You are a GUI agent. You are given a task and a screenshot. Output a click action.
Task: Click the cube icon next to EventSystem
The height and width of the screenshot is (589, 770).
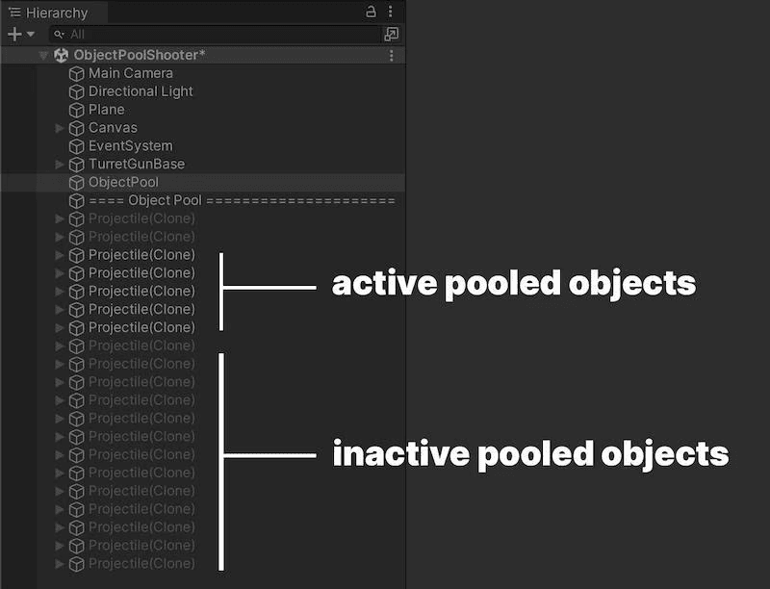[75, 145]
